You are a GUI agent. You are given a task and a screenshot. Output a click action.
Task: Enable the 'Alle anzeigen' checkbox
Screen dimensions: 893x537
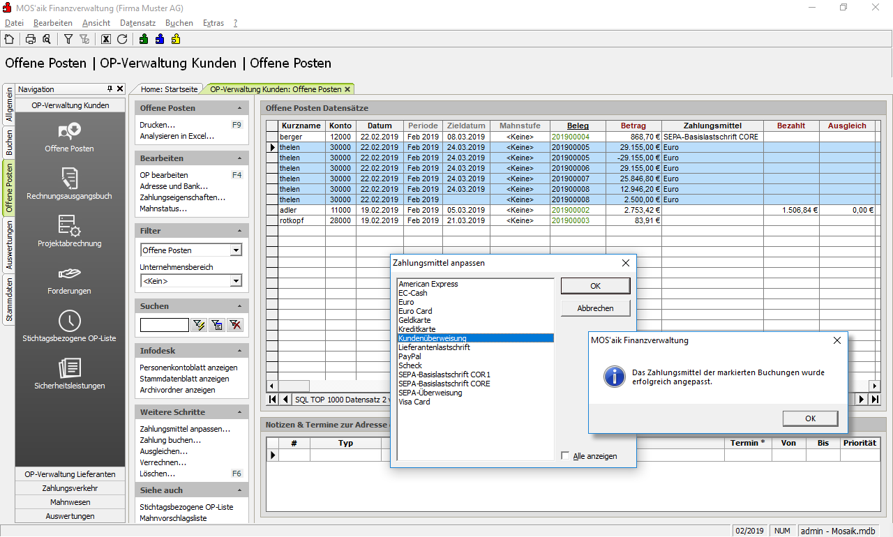pyautogui.click(x=566, y=456)
